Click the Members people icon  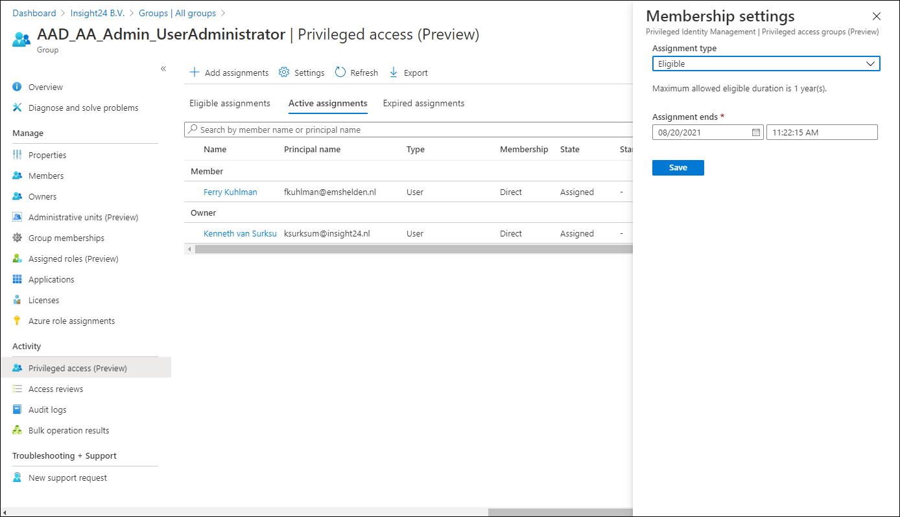point(18,176)
